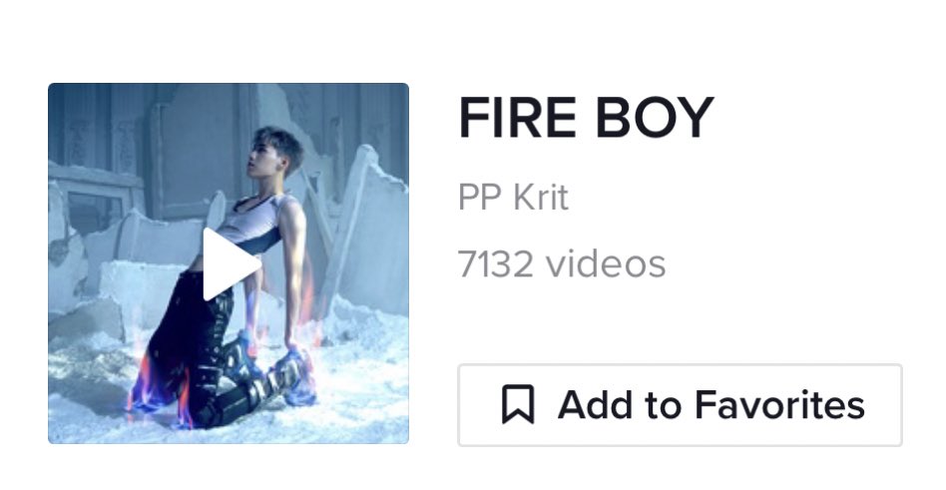Click the bookmark icon on Add to Favorites
Screen dimensions: 946x490
[518, 405]
